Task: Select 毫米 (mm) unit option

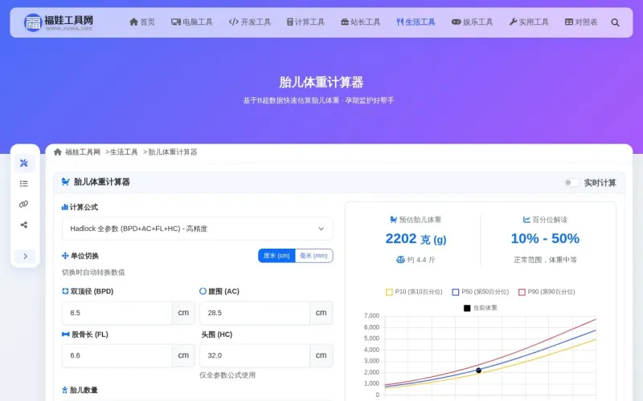Action: [x=313, y=256]
